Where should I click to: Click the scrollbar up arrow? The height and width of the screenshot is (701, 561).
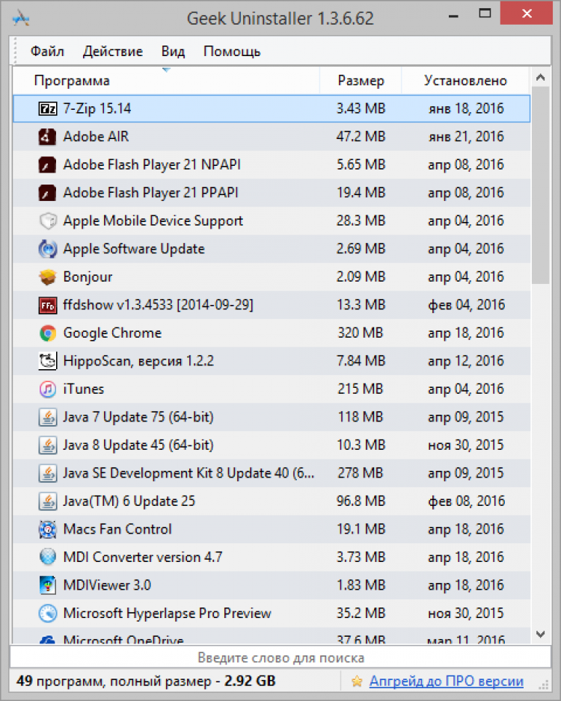click(x=540, y=78)
